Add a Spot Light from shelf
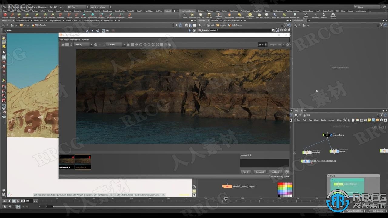 201,15
